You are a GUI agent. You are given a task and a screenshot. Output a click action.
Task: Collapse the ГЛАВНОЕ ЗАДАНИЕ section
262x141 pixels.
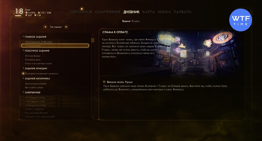(23, 37)
